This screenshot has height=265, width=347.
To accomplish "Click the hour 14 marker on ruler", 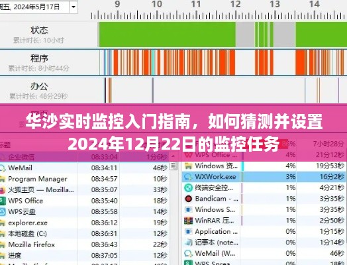I will coord(314,4).
